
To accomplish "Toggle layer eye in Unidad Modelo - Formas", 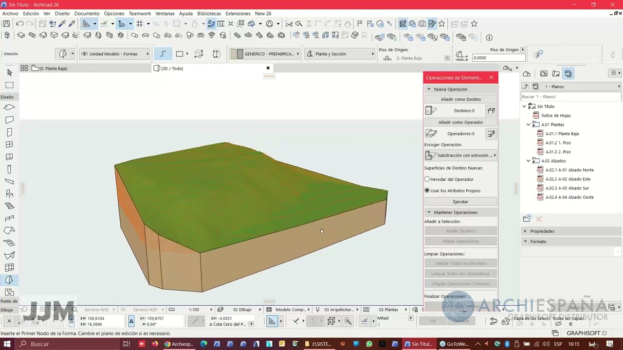I will point(84,54).
